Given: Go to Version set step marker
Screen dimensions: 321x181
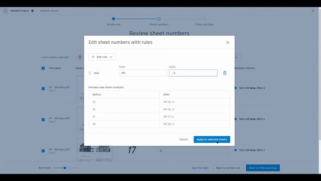Looking at the screenshot, I should pos(113,19).
